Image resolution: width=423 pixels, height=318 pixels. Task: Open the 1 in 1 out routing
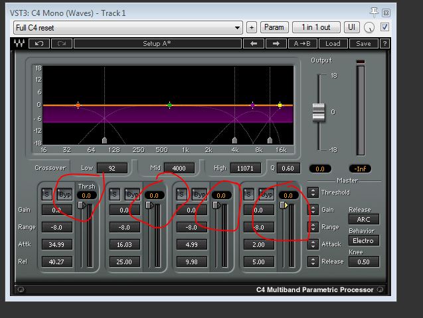click(x=316, y=27)
